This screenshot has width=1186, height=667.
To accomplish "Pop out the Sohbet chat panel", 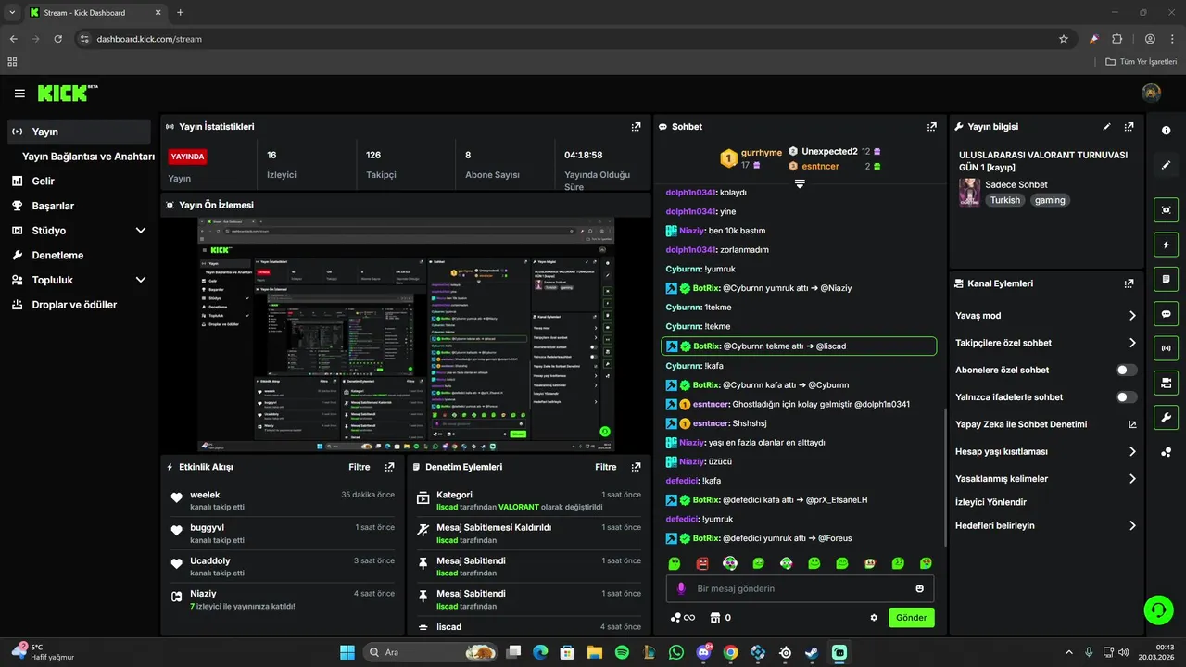I will 932,127.
